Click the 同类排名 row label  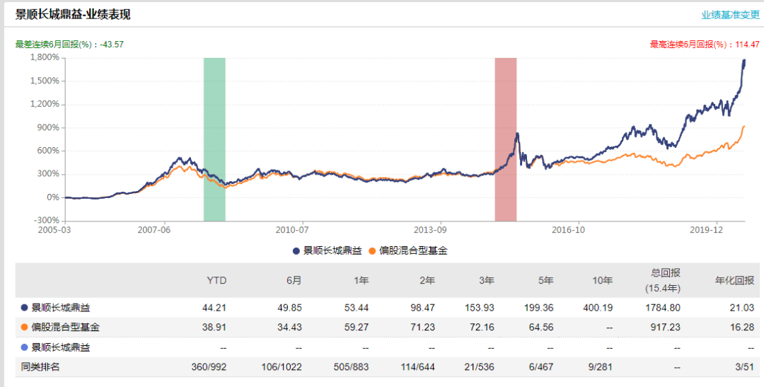(40, 366)
